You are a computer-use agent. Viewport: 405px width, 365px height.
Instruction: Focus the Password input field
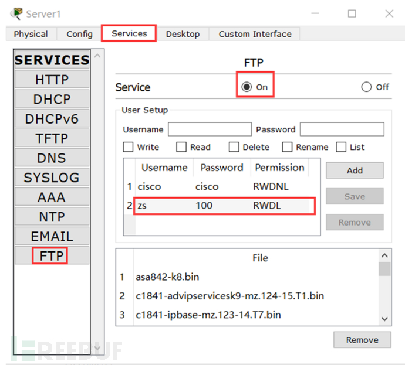pos(342,129)
